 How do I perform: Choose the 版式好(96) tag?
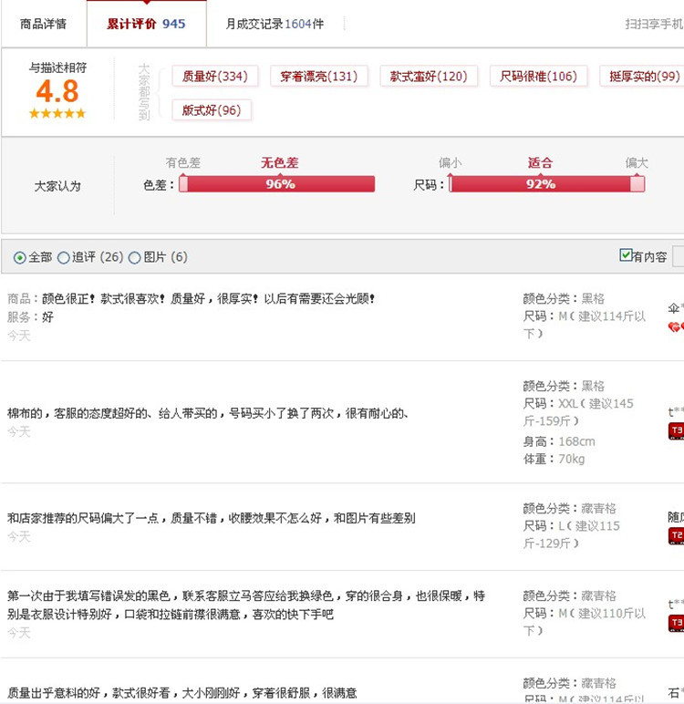[212, 110]
